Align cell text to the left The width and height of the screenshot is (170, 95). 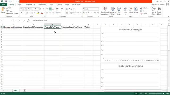[47, 13]
